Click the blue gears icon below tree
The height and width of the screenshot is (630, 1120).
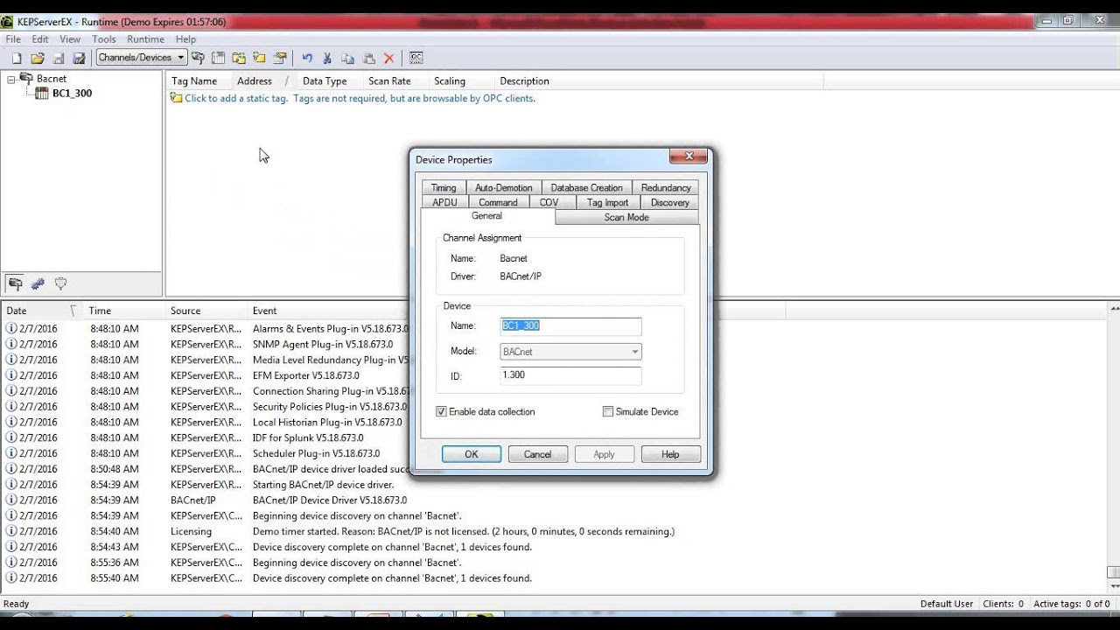pos(38,283)
